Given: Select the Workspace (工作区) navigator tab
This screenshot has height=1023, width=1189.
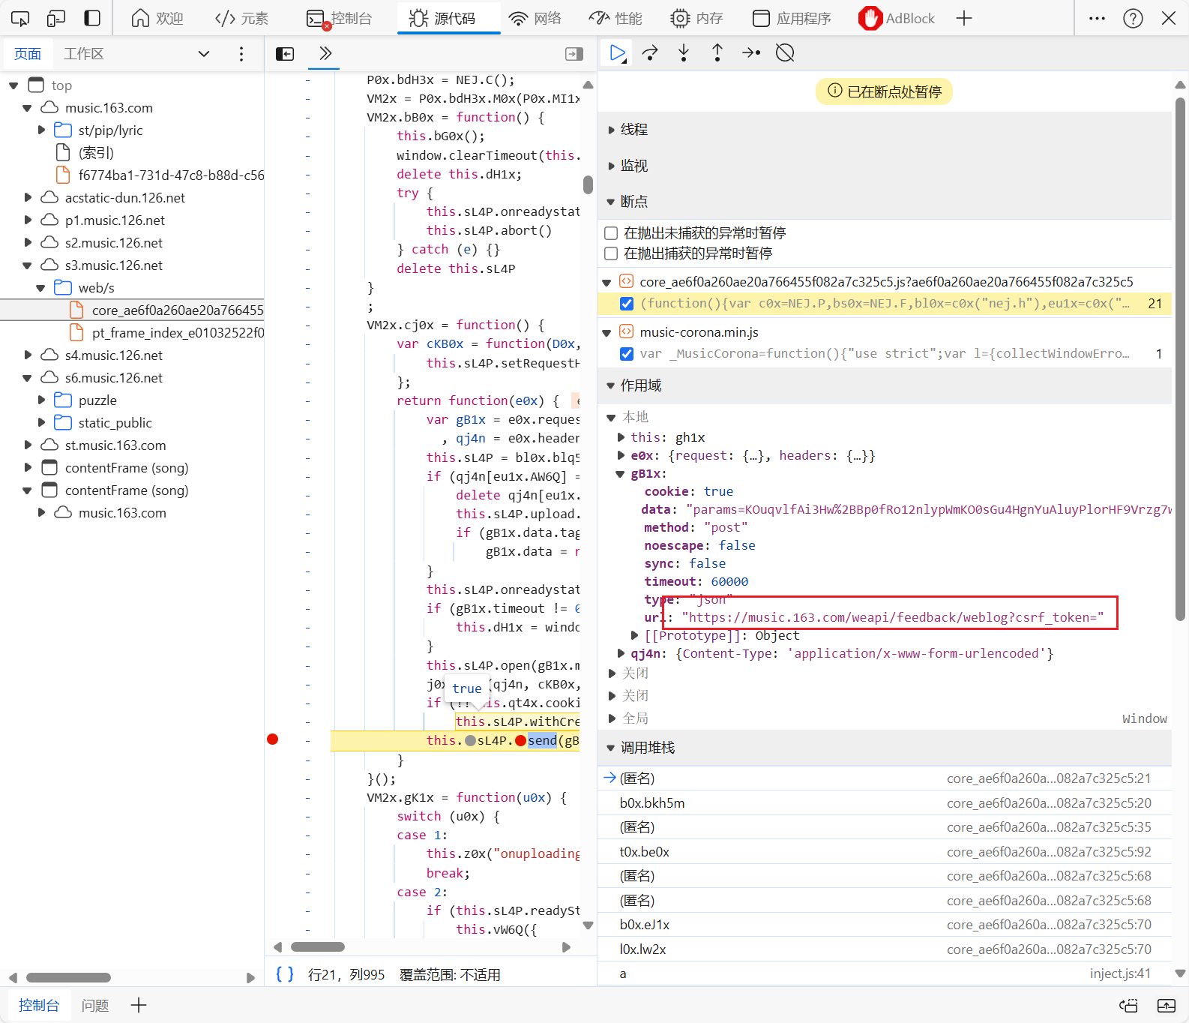Looking at the screenshot, I should pyautogui.click(x=84, y=54).
